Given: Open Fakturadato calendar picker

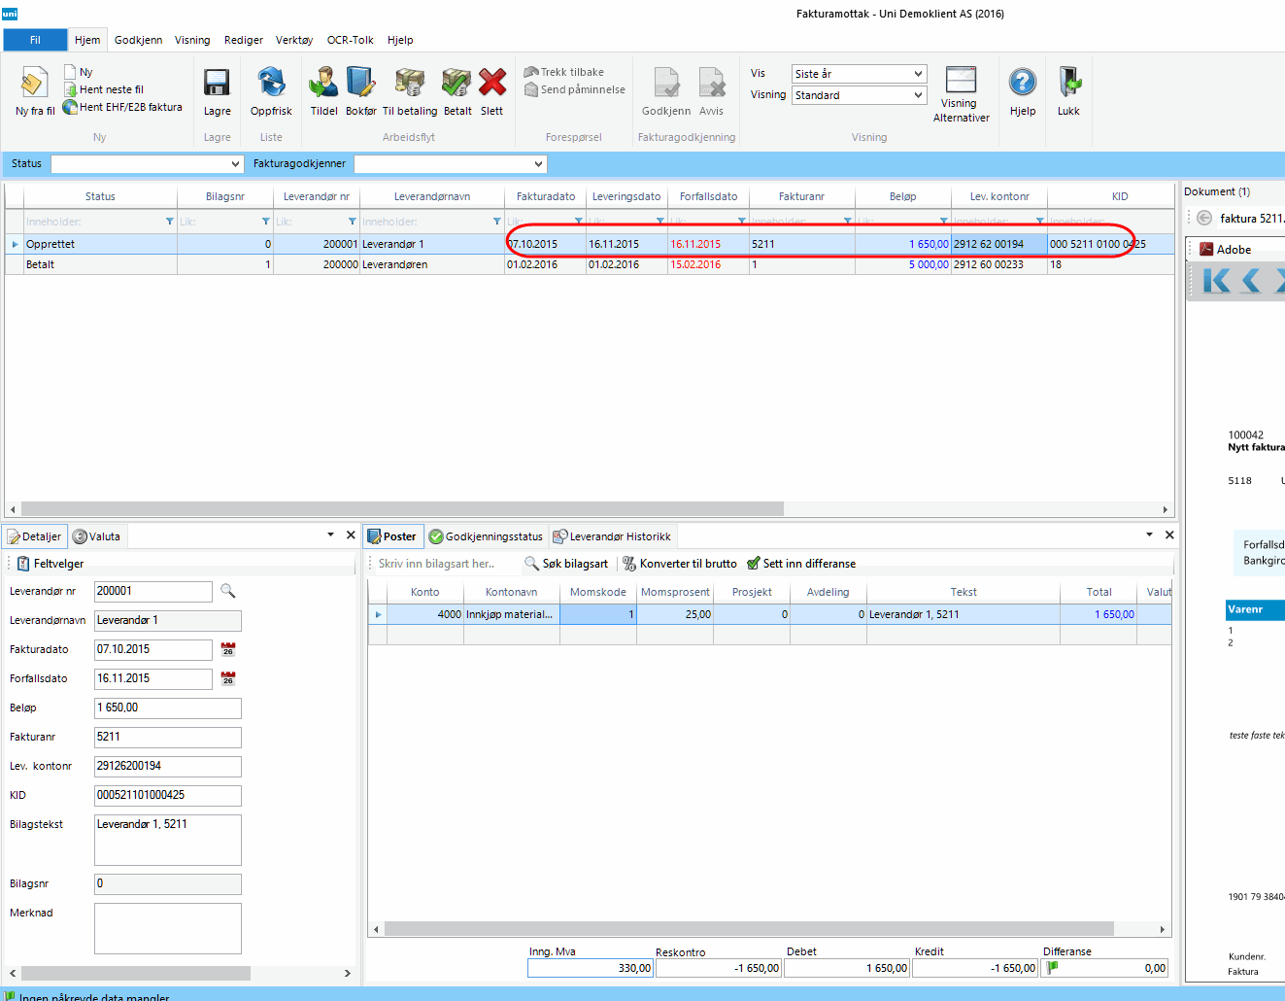Looking at the screenshot, I should 228,649.
